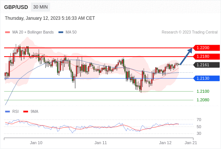Click the blue RSI legend swatch

[7, 112]
